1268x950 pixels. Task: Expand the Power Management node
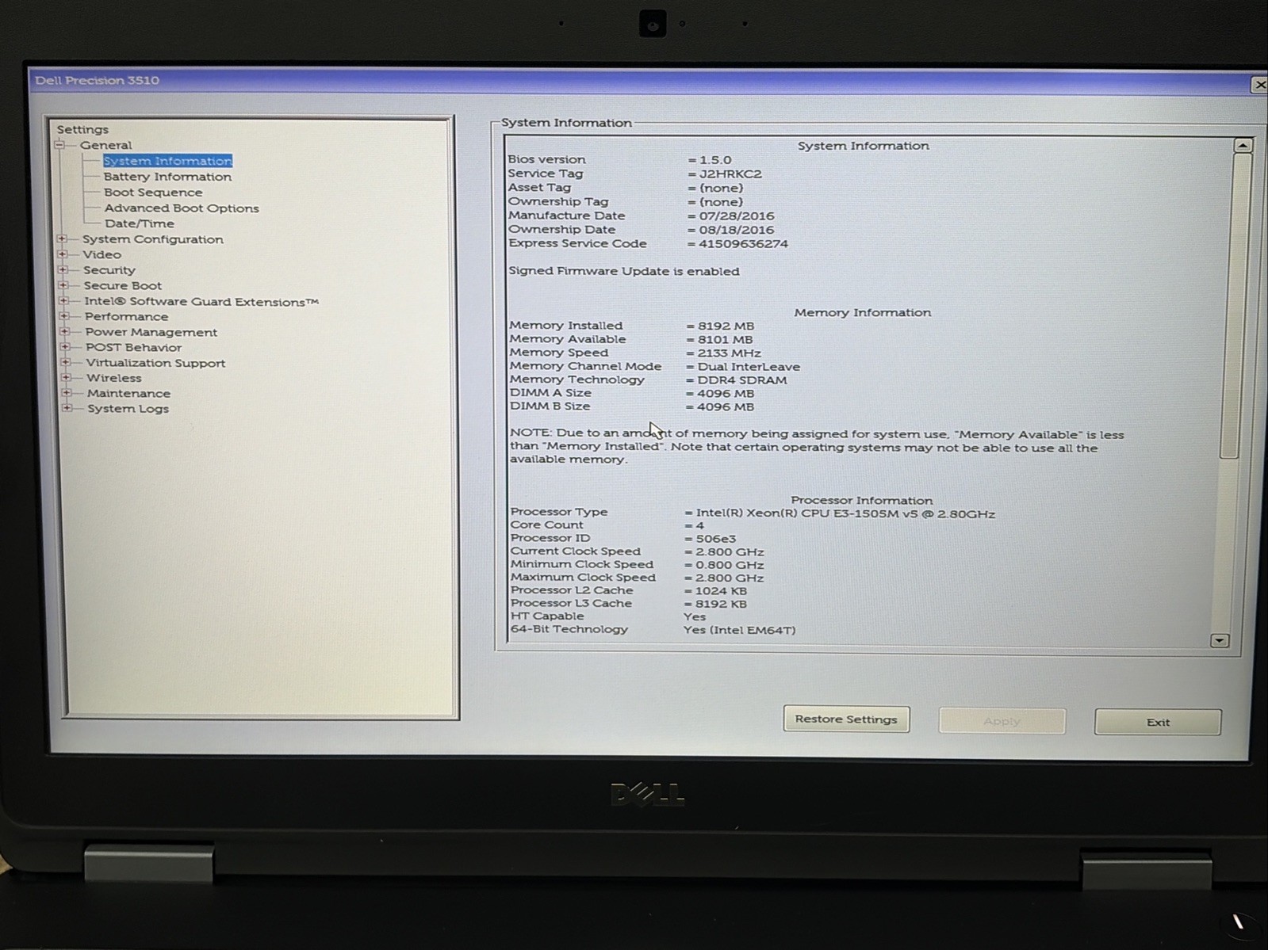point(66,331)
